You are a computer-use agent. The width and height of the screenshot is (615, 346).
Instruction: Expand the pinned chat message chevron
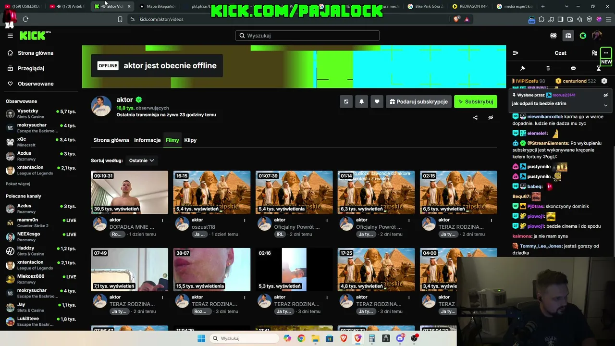pos(605,105)
